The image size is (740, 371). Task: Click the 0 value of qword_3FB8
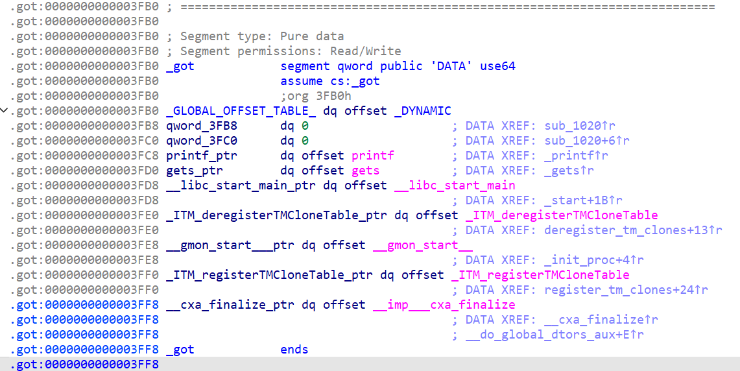click(305, 126)
